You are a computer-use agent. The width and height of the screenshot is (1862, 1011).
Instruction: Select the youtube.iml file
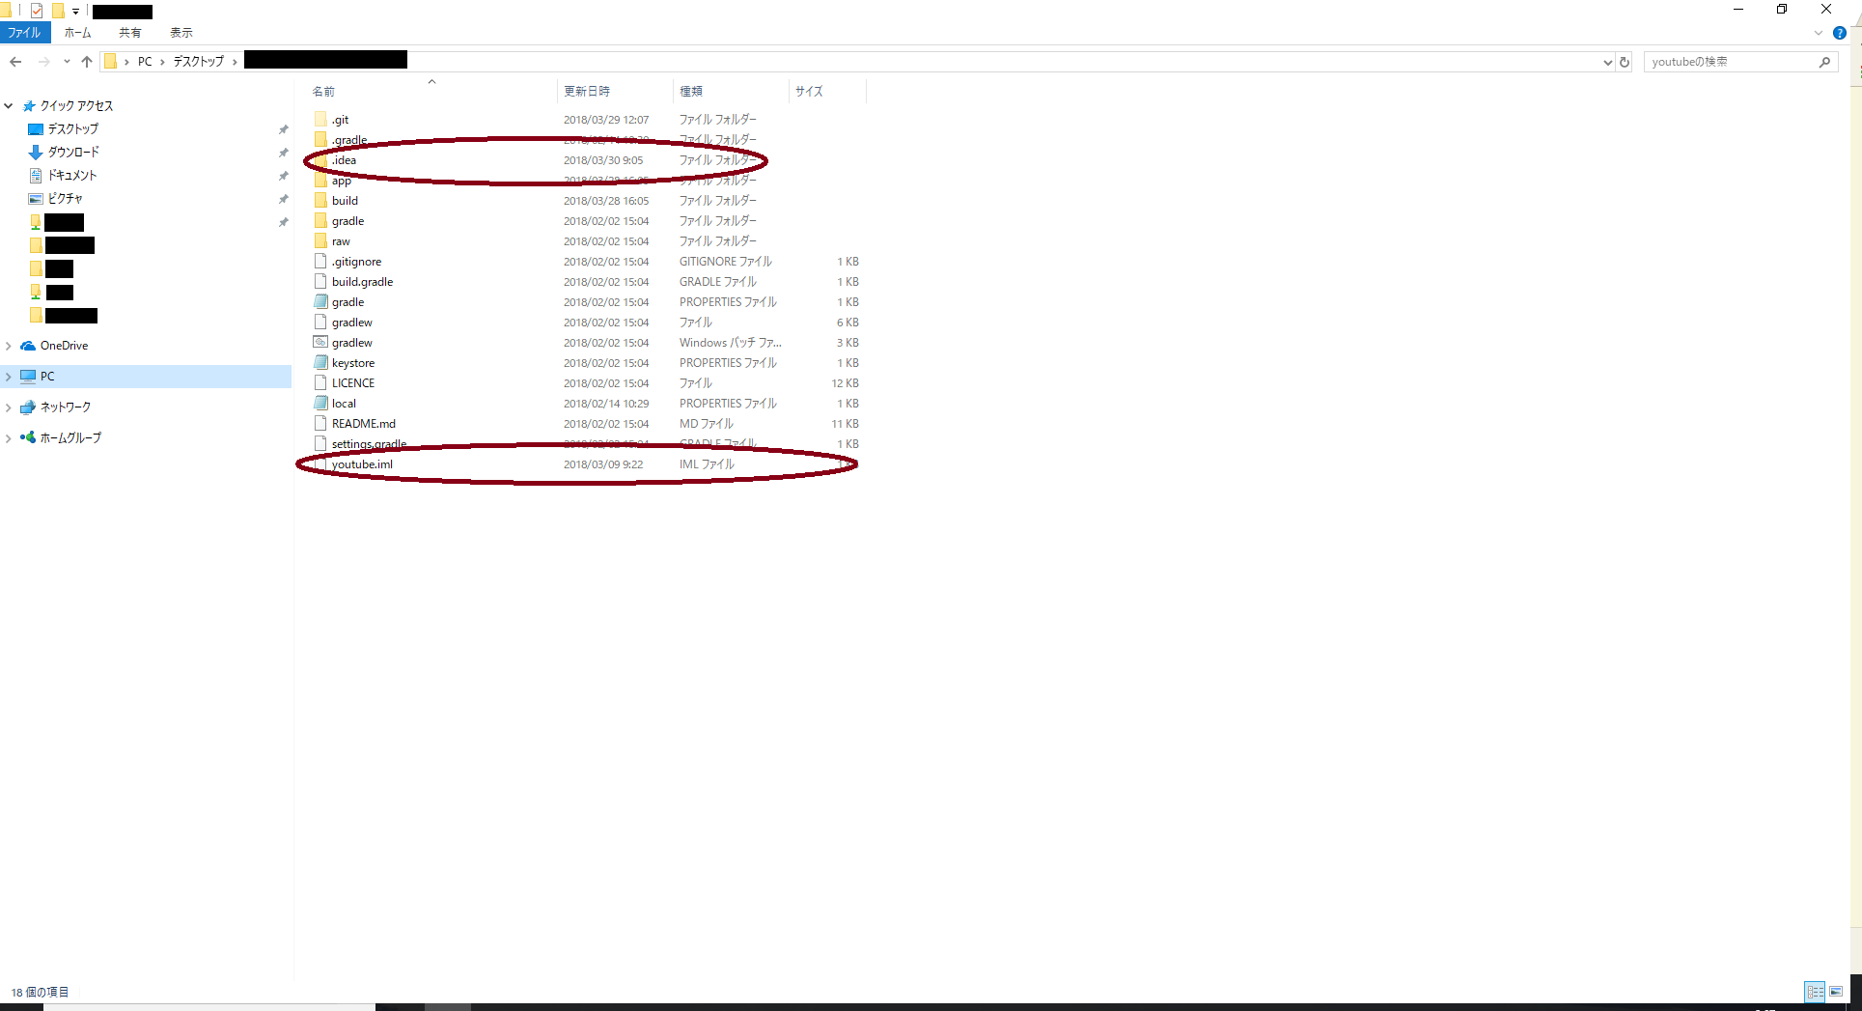click(x=362, y=464)
